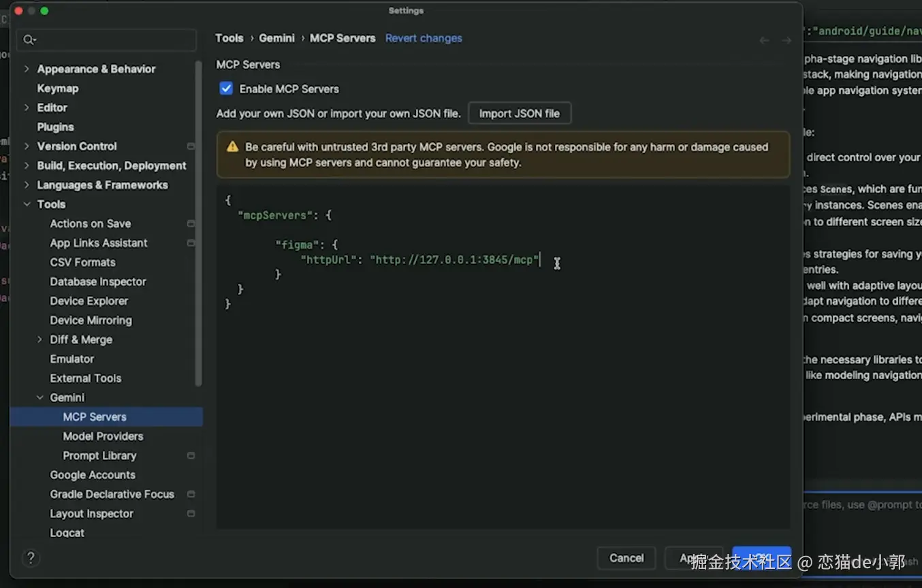Click the back navigation arrow in Settings
Image resolution: width=922 pixels, height=588 pixels.
click(765, 41)
